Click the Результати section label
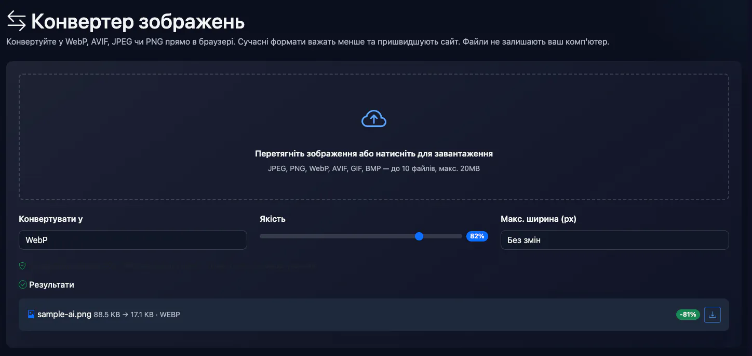Viewport: 752px width, 356px height. [51, 284]
